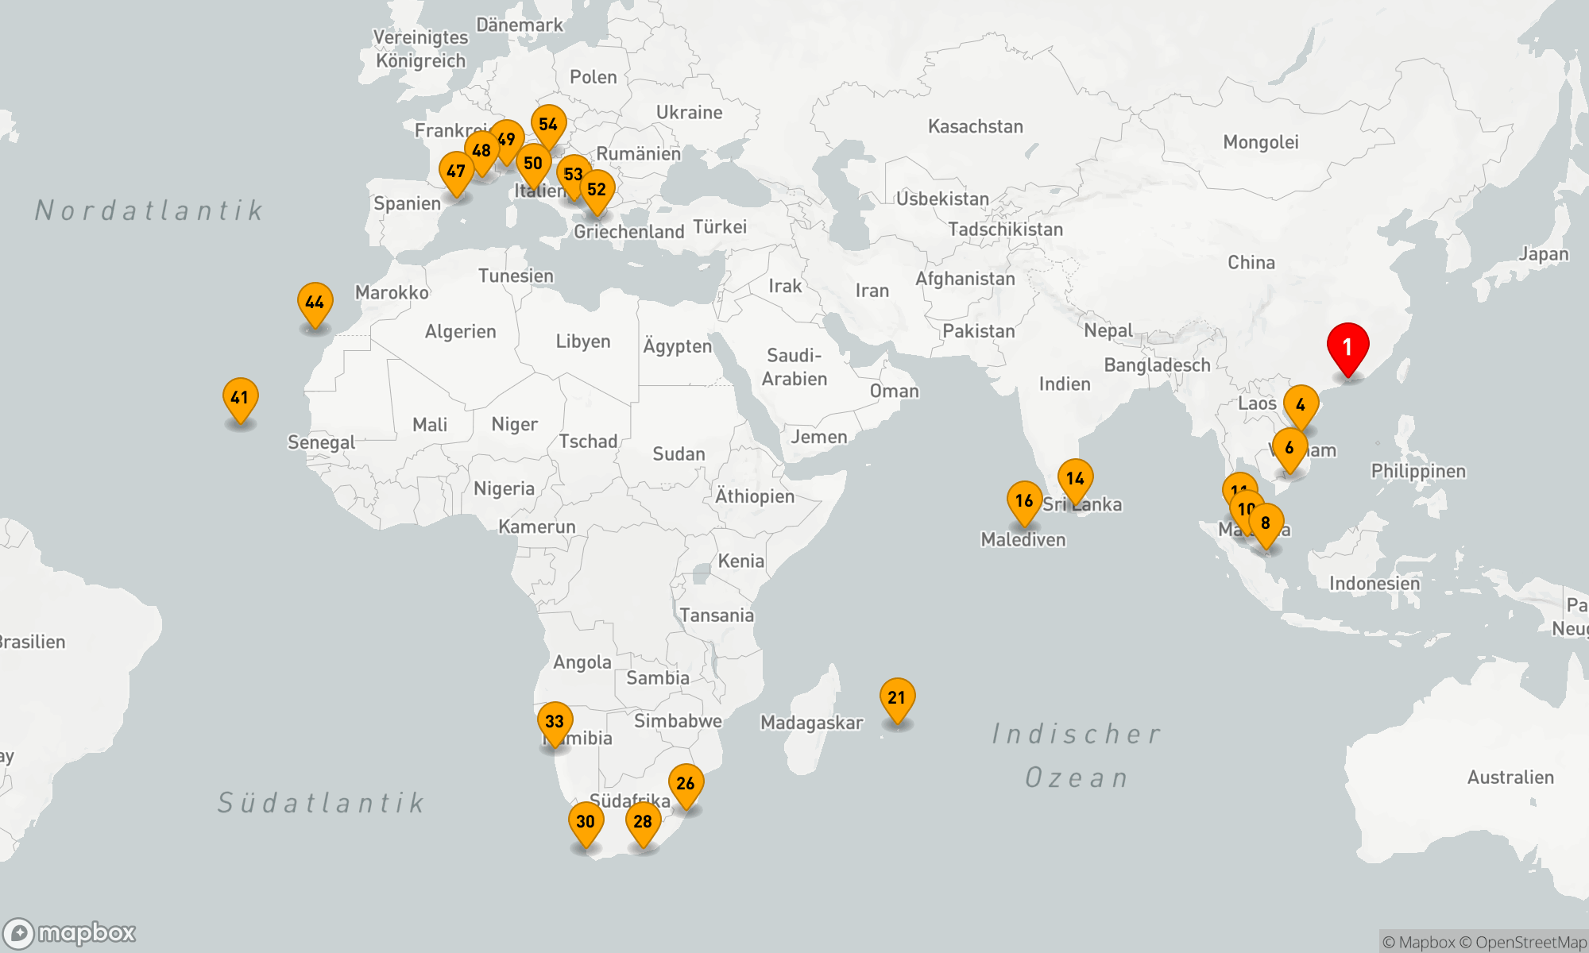The image size is (1589, 953).
Task: Click marker 4 near Laos
Action: tap(1301, 405)
